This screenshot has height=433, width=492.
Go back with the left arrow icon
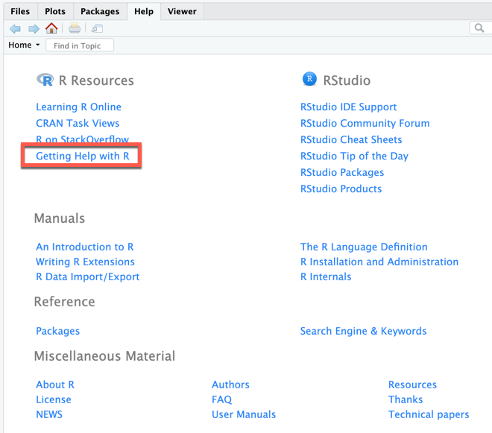click(x=15, y=29)
